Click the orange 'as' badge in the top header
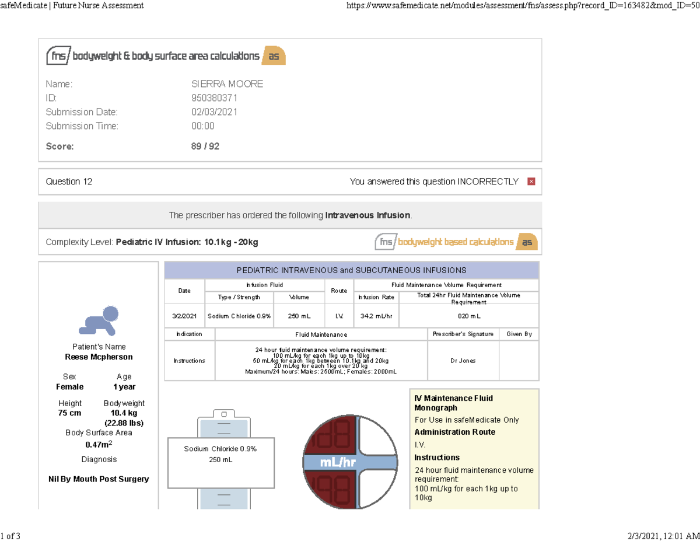The height and width of the screenshot is (541, 700). click(274, 56)
